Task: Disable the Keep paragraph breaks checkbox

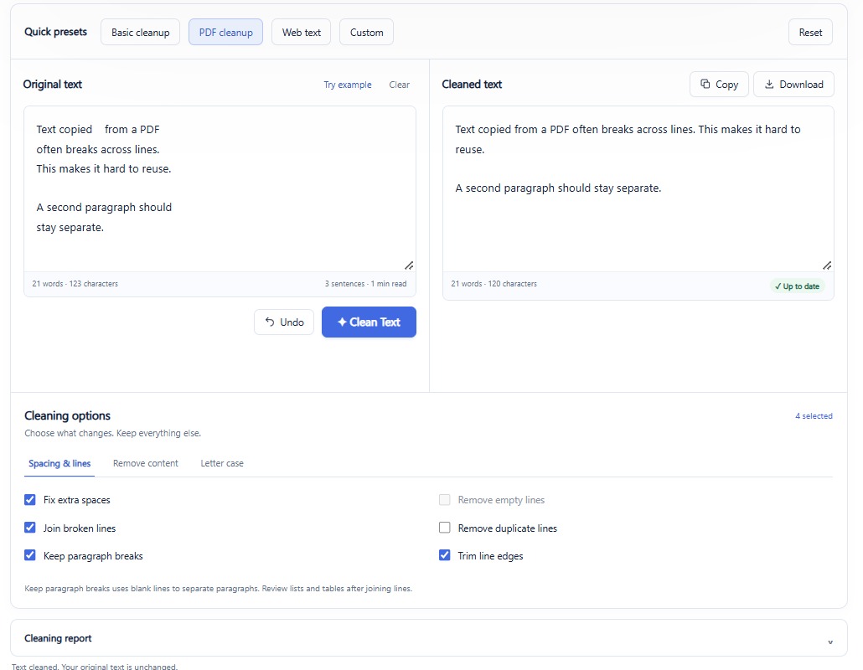Action: click(29, 555)
